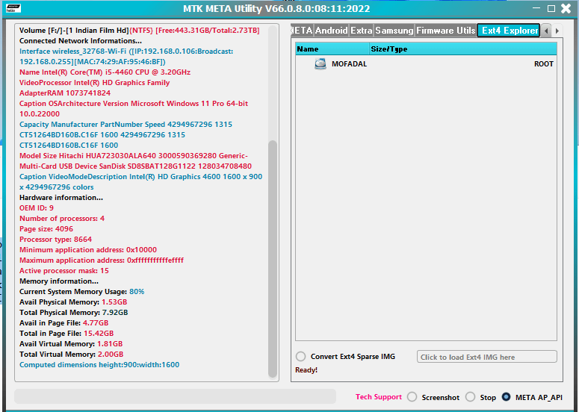Click the load Ext4 IMG field
Viewport: 579px width, 412px height.
(x=486, y=357)
